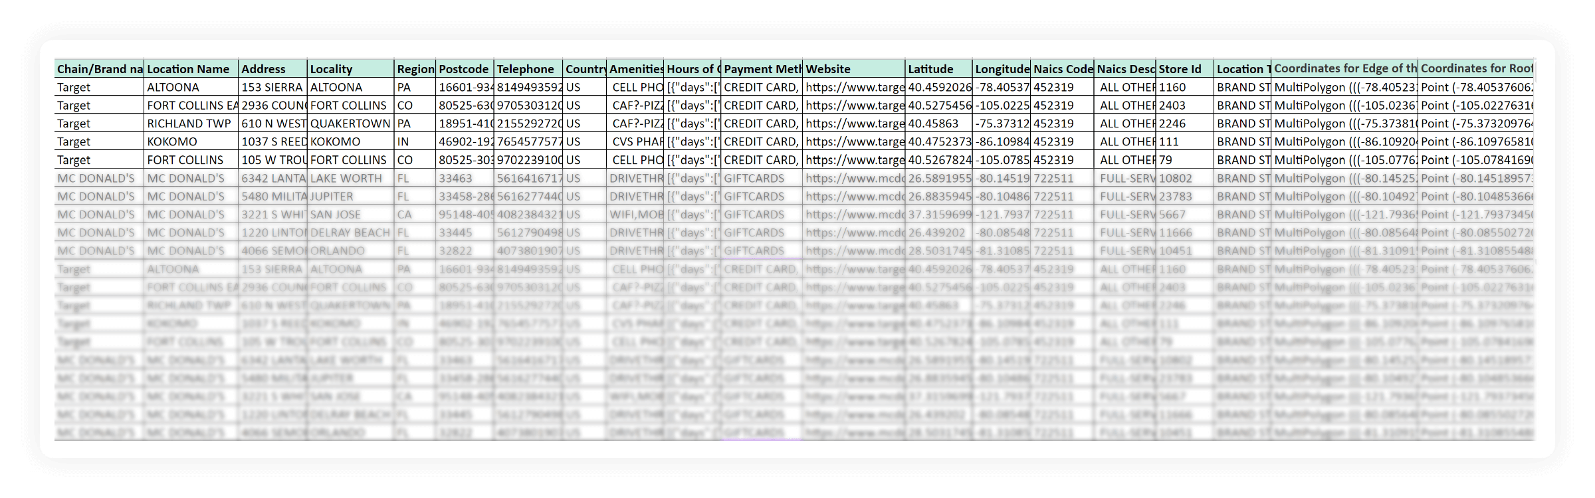Click the Telephone column header

tap(526, 69)
